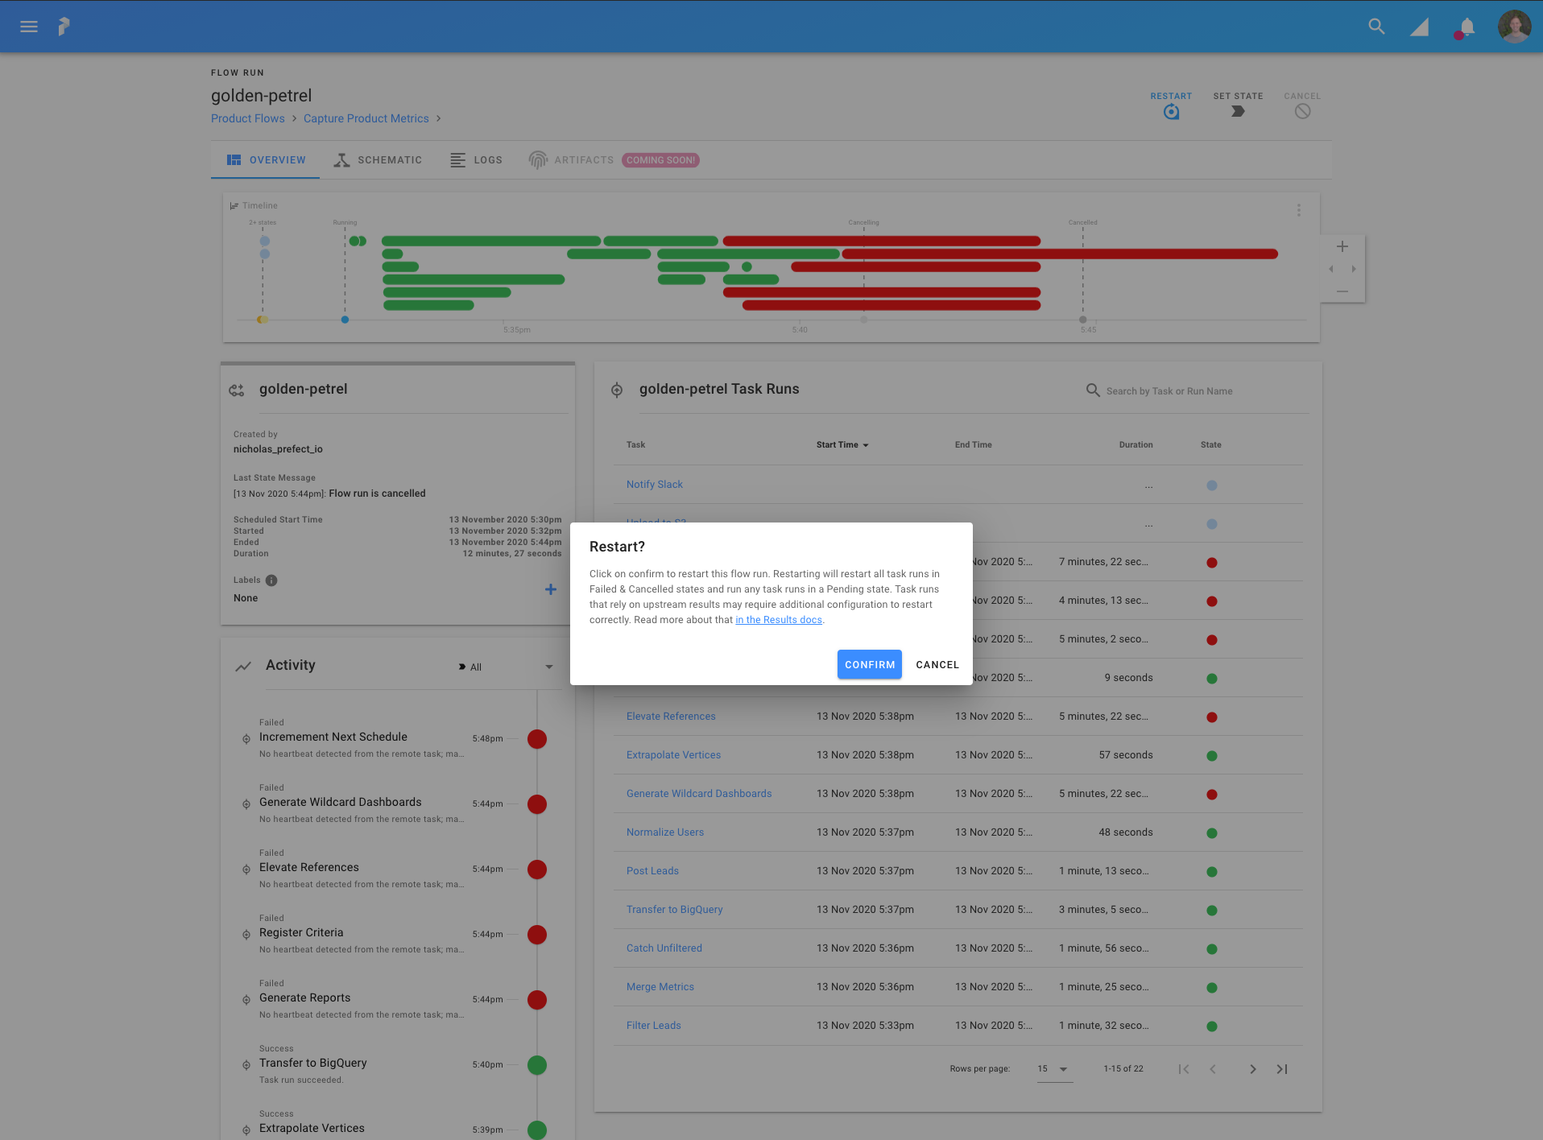1543x1140 pixels.
Task: Cancel the Restart dialog
Action: pyautogui.click(x=937, y=665)
